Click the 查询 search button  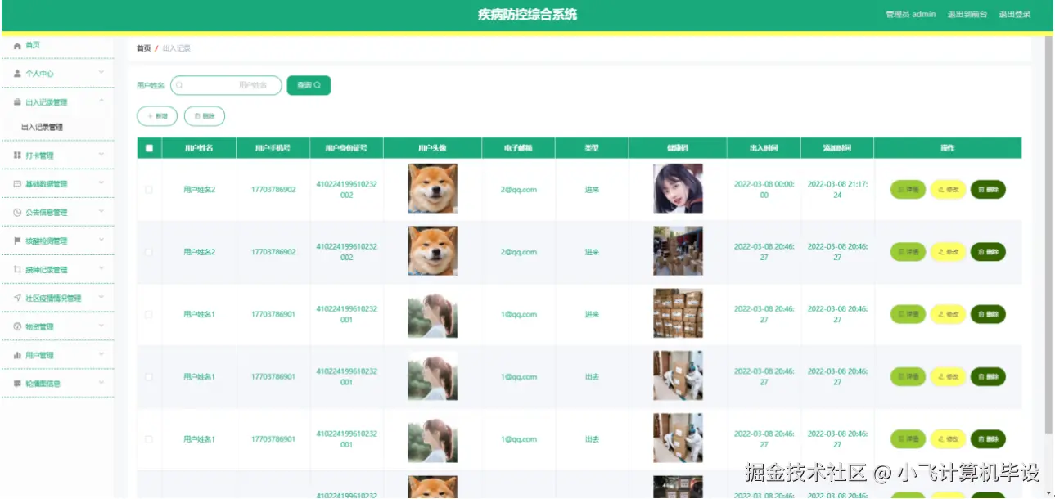[309, 85]
